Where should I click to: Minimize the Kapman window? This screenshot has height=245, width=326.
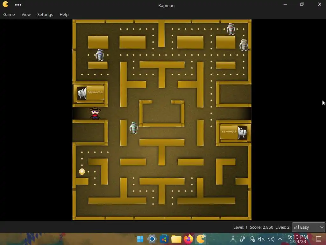click(x=285, y=4)
